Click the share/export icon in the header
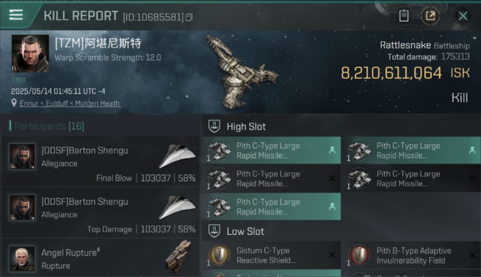This screenshot has width=481, height=277. pos(430,16)
